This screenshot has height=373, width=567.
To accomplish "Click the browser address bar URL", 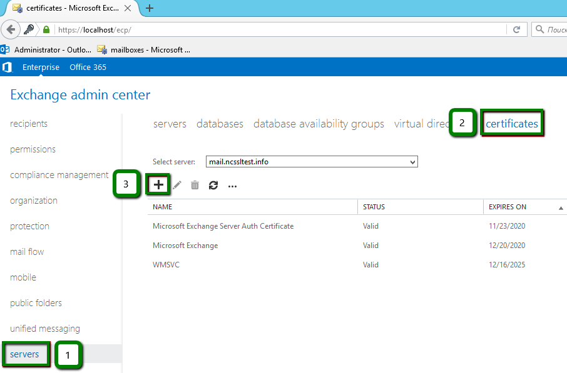I will tap(94, 30).
